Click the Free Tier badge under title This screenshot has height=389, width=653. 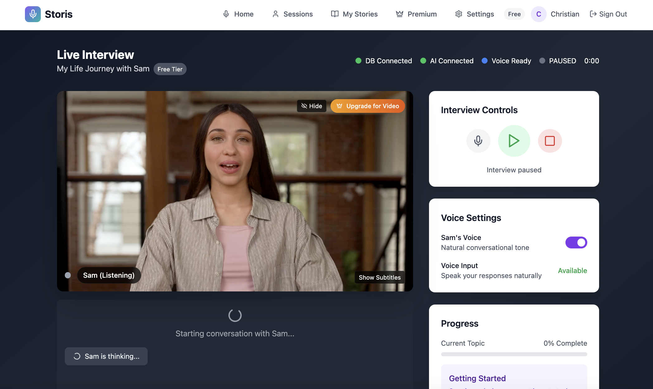pyautogui.click(x=170, y=69)
